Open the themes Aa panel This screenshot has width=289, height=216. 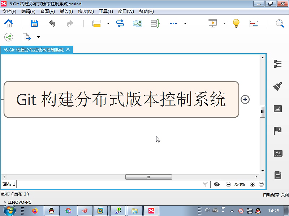click(x=278, y=153)
